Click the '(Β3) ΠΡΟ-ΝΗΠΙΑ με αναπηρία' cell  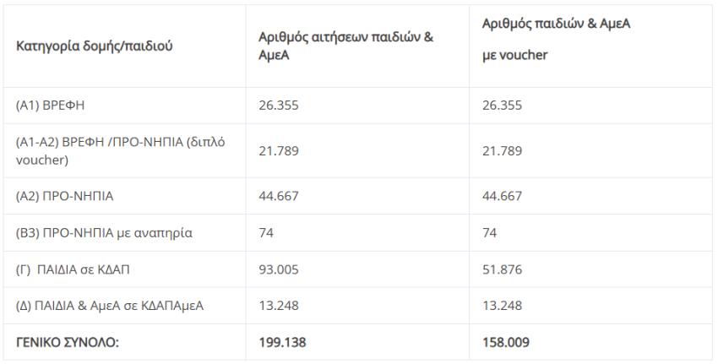[104, 232]
